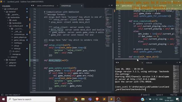Image resolution: width=182 pixels, height=102 pixels.
Task: Open File Explorer from the taskbar
Action: coord(83,99)
